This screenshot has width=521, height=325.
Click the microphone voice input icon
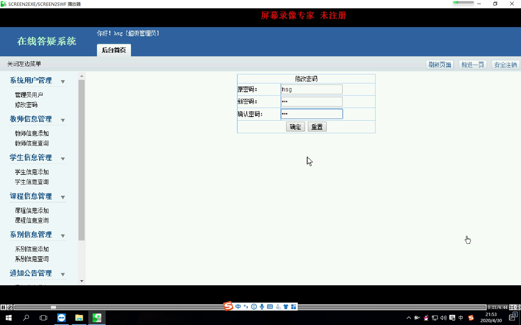click(x=262, y=307)
